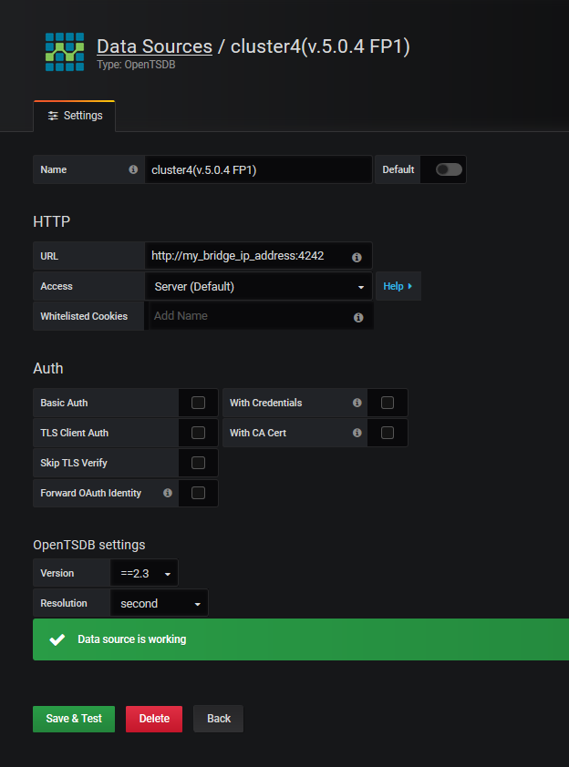
Task: Click the 'Access' label
Action: tap(57, 286)
